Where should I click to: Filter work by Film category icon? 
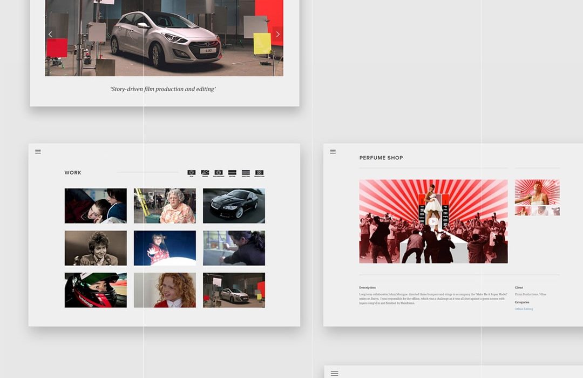pyautogui.click(x=192, y=173)
